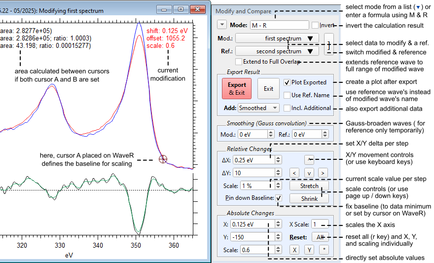The height and width of the screenshot is (263, 434).
Task: Enable Use Ref. Name checkbox
Action: (x=287, y=95)
